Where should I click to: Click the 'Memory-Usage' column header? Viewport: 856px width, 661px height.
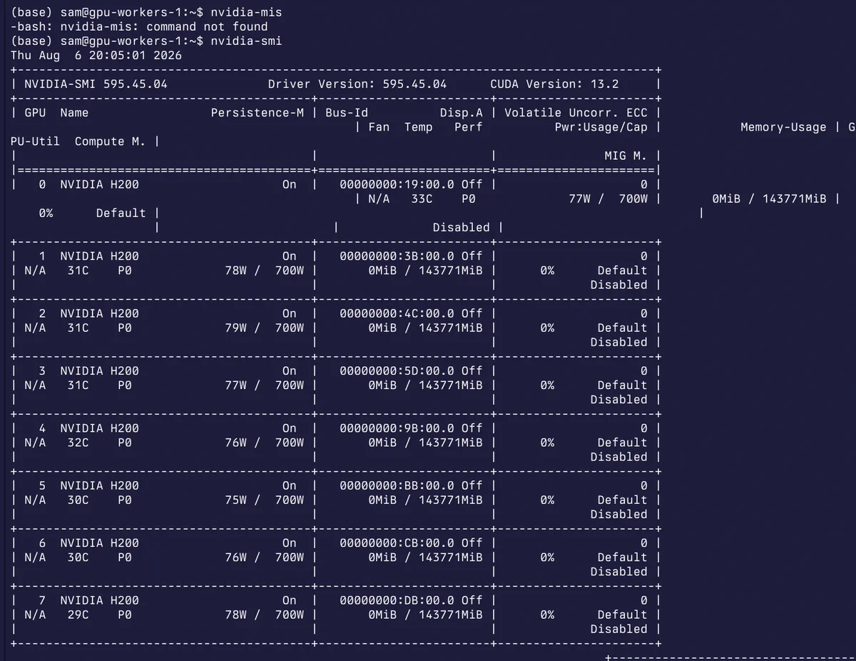pos(783,127)
